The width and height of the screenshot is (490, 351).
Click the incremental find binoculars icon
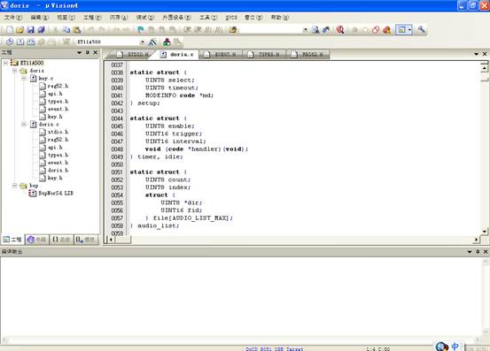326,30
